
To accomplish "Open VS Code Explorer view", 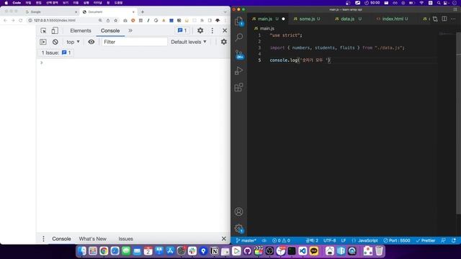I will [x=238, y=21].
